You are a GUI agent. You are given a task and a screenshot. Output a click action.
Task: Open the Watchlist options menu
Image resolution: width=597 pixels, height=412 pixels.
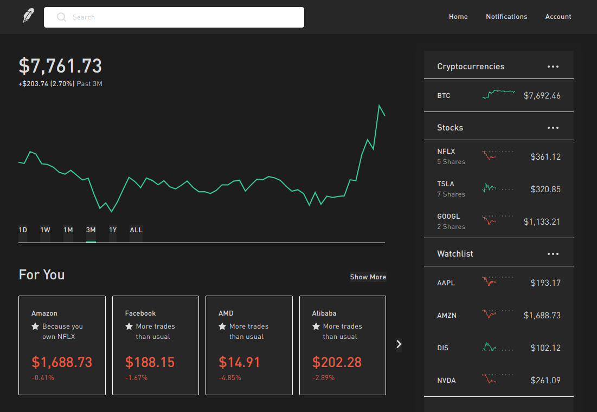click(553, 253)
